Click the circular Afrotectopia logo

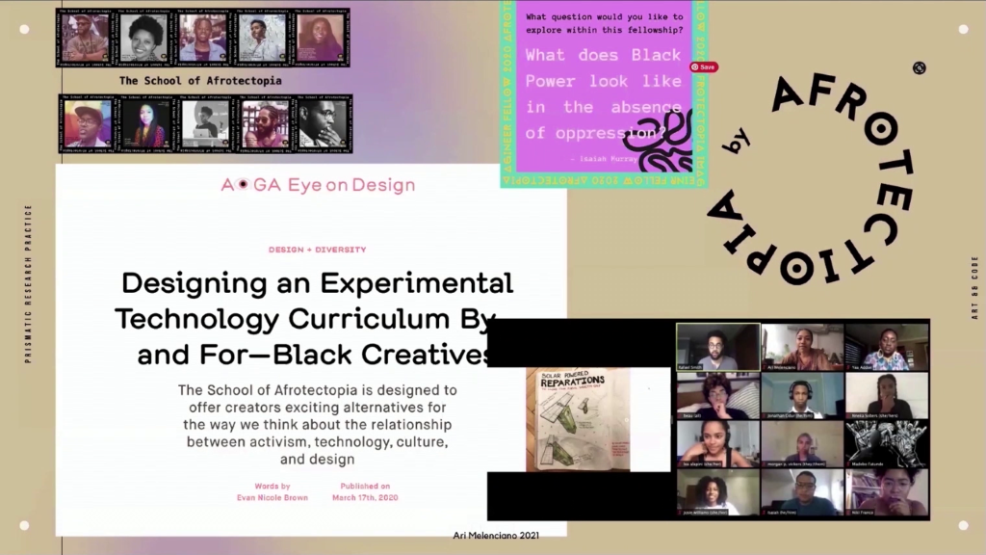point(810,180)
